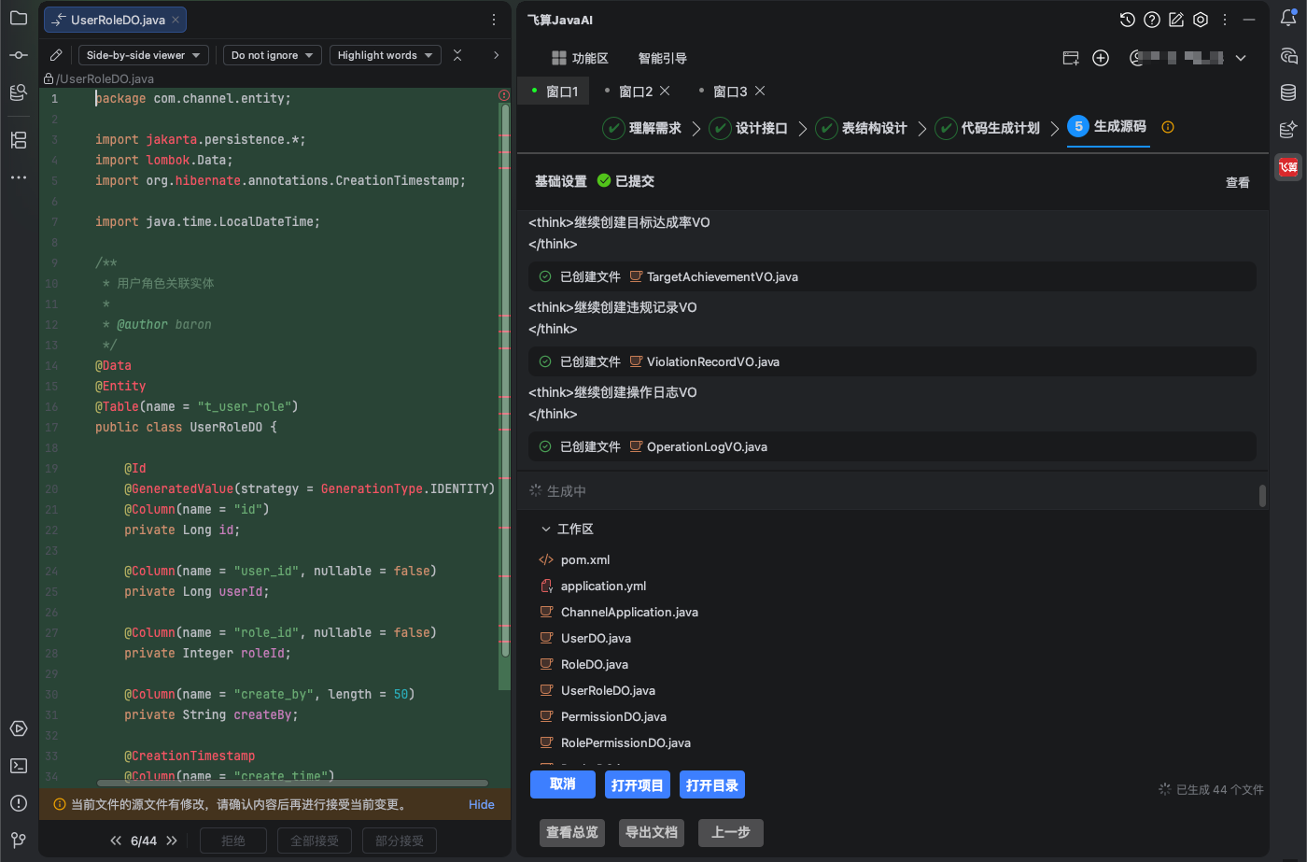Click the 导出文档 button
The width and height of the screenshot is (1307, 862).
[652, 832]
